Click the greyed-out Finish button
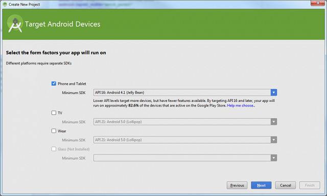The image size is (327, 196). [x=310, y=185]
